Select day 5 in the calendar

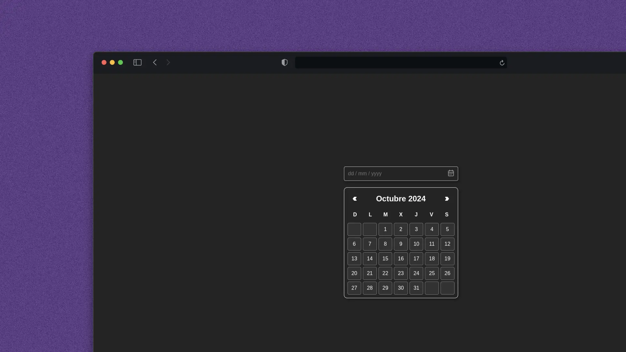[447, 229]
